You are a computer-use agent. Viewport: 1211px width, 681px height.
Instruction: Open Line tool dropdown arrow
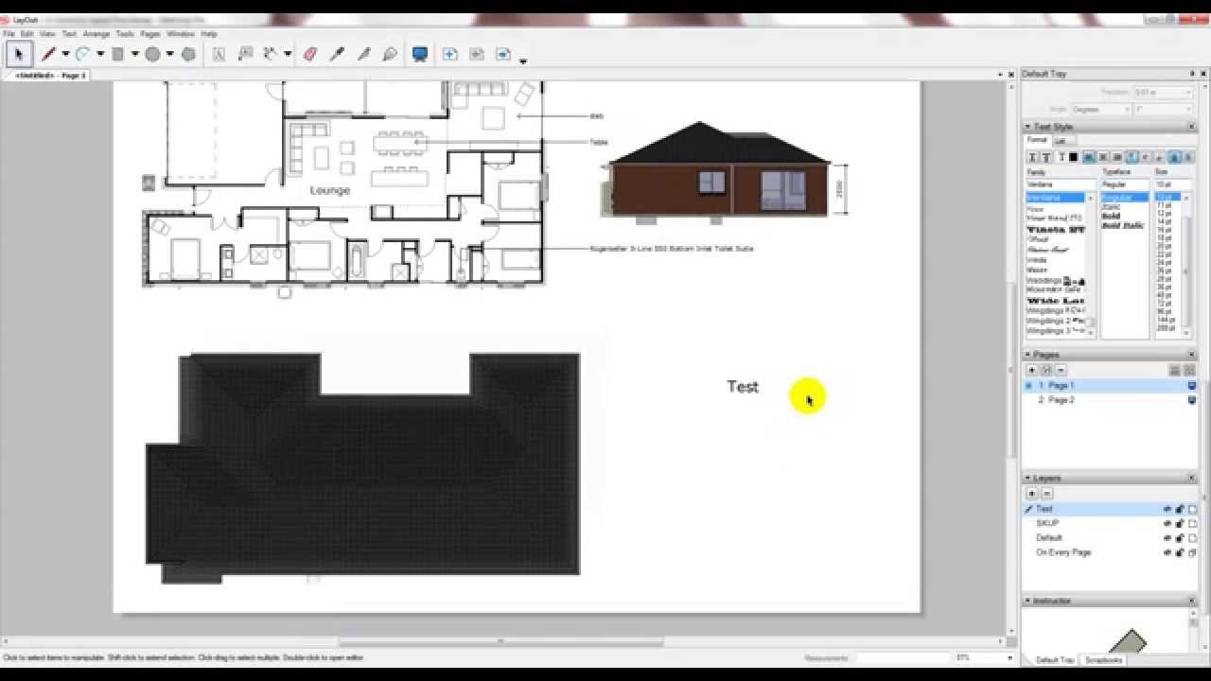[x=65, y=54]
